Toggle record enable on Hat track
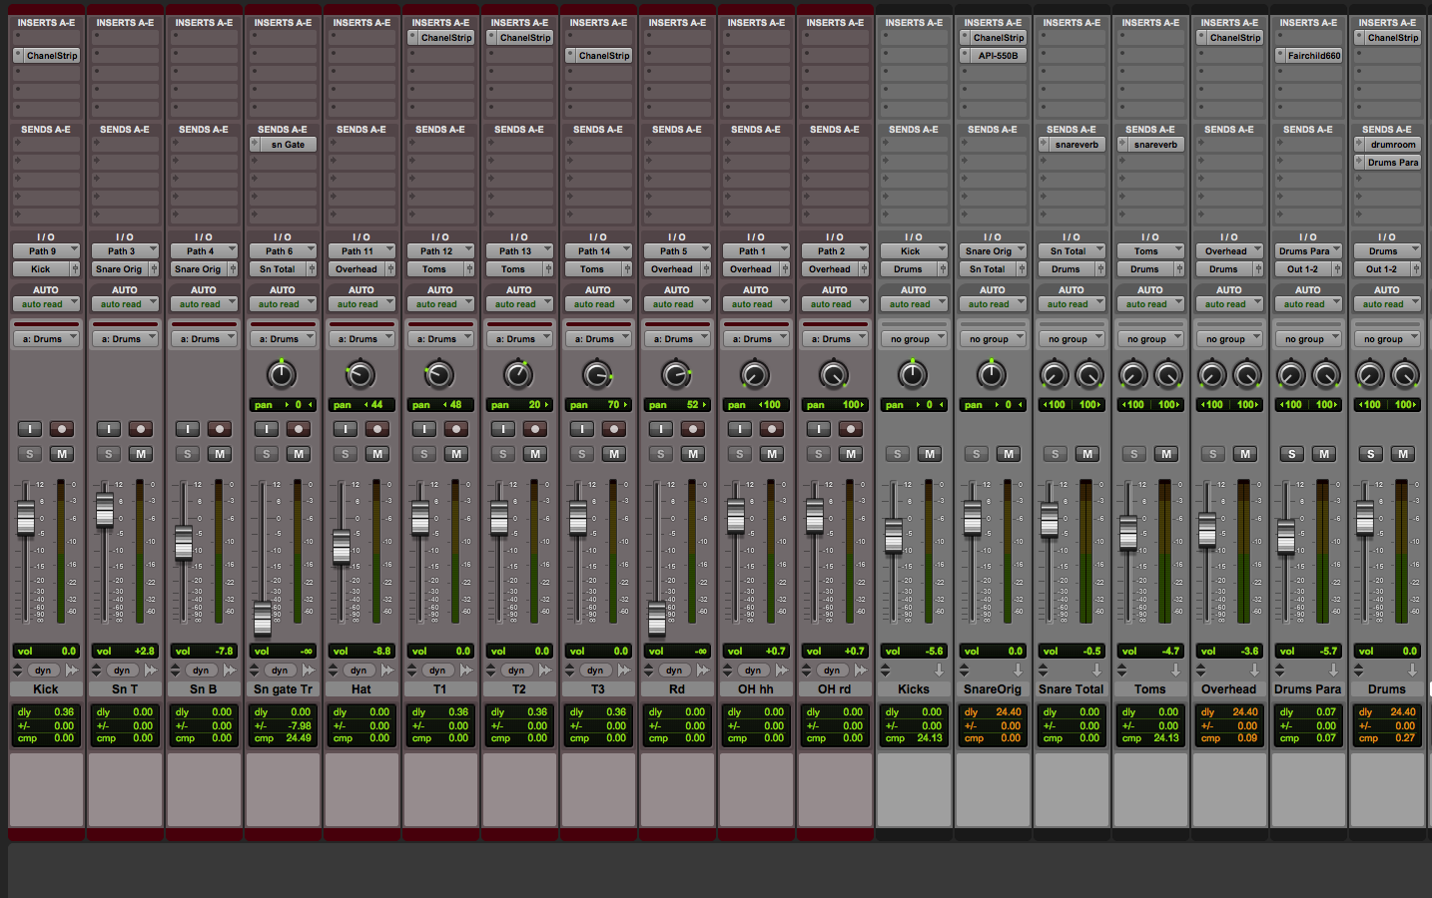1432x898 pixels. tap(377, 429)
